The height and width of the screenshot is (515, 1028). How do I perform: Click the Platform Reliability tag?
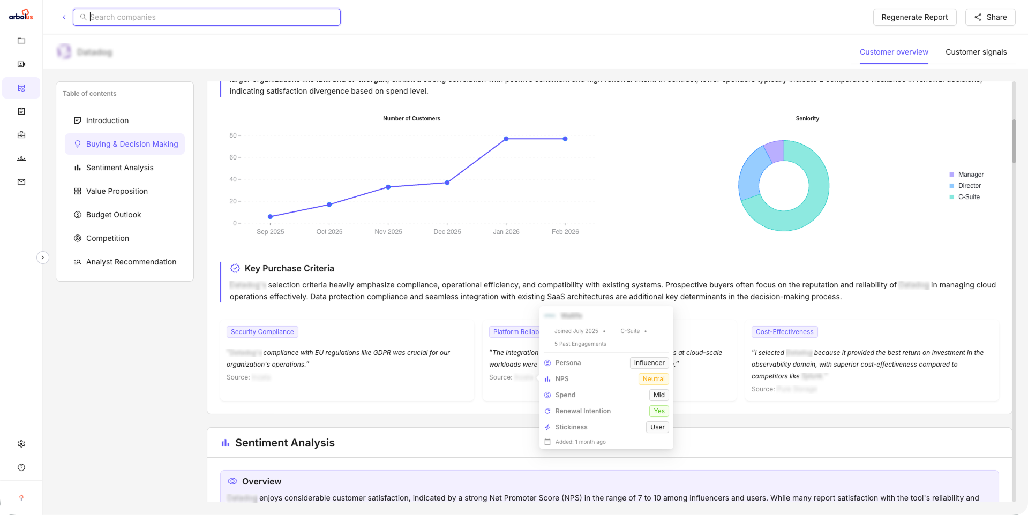point(514,332)
